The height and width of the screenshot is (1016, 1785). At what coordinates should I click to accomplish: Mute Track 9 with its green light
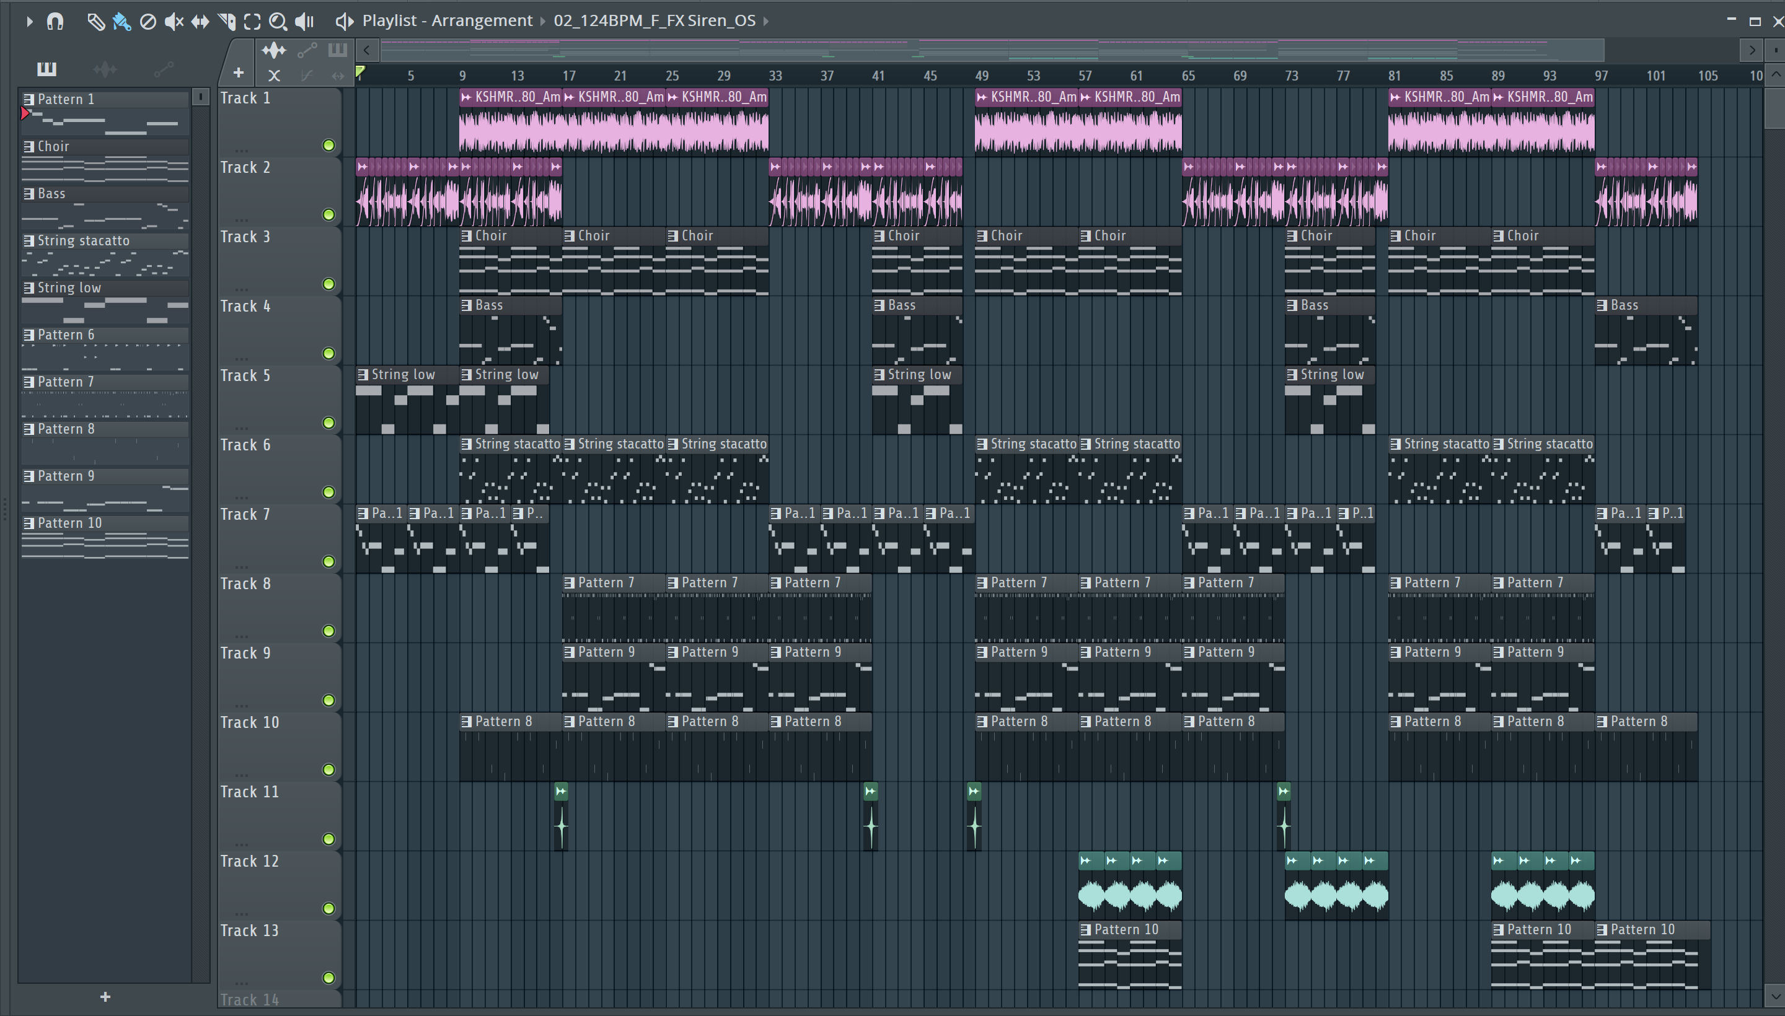(x=328, y=701)
